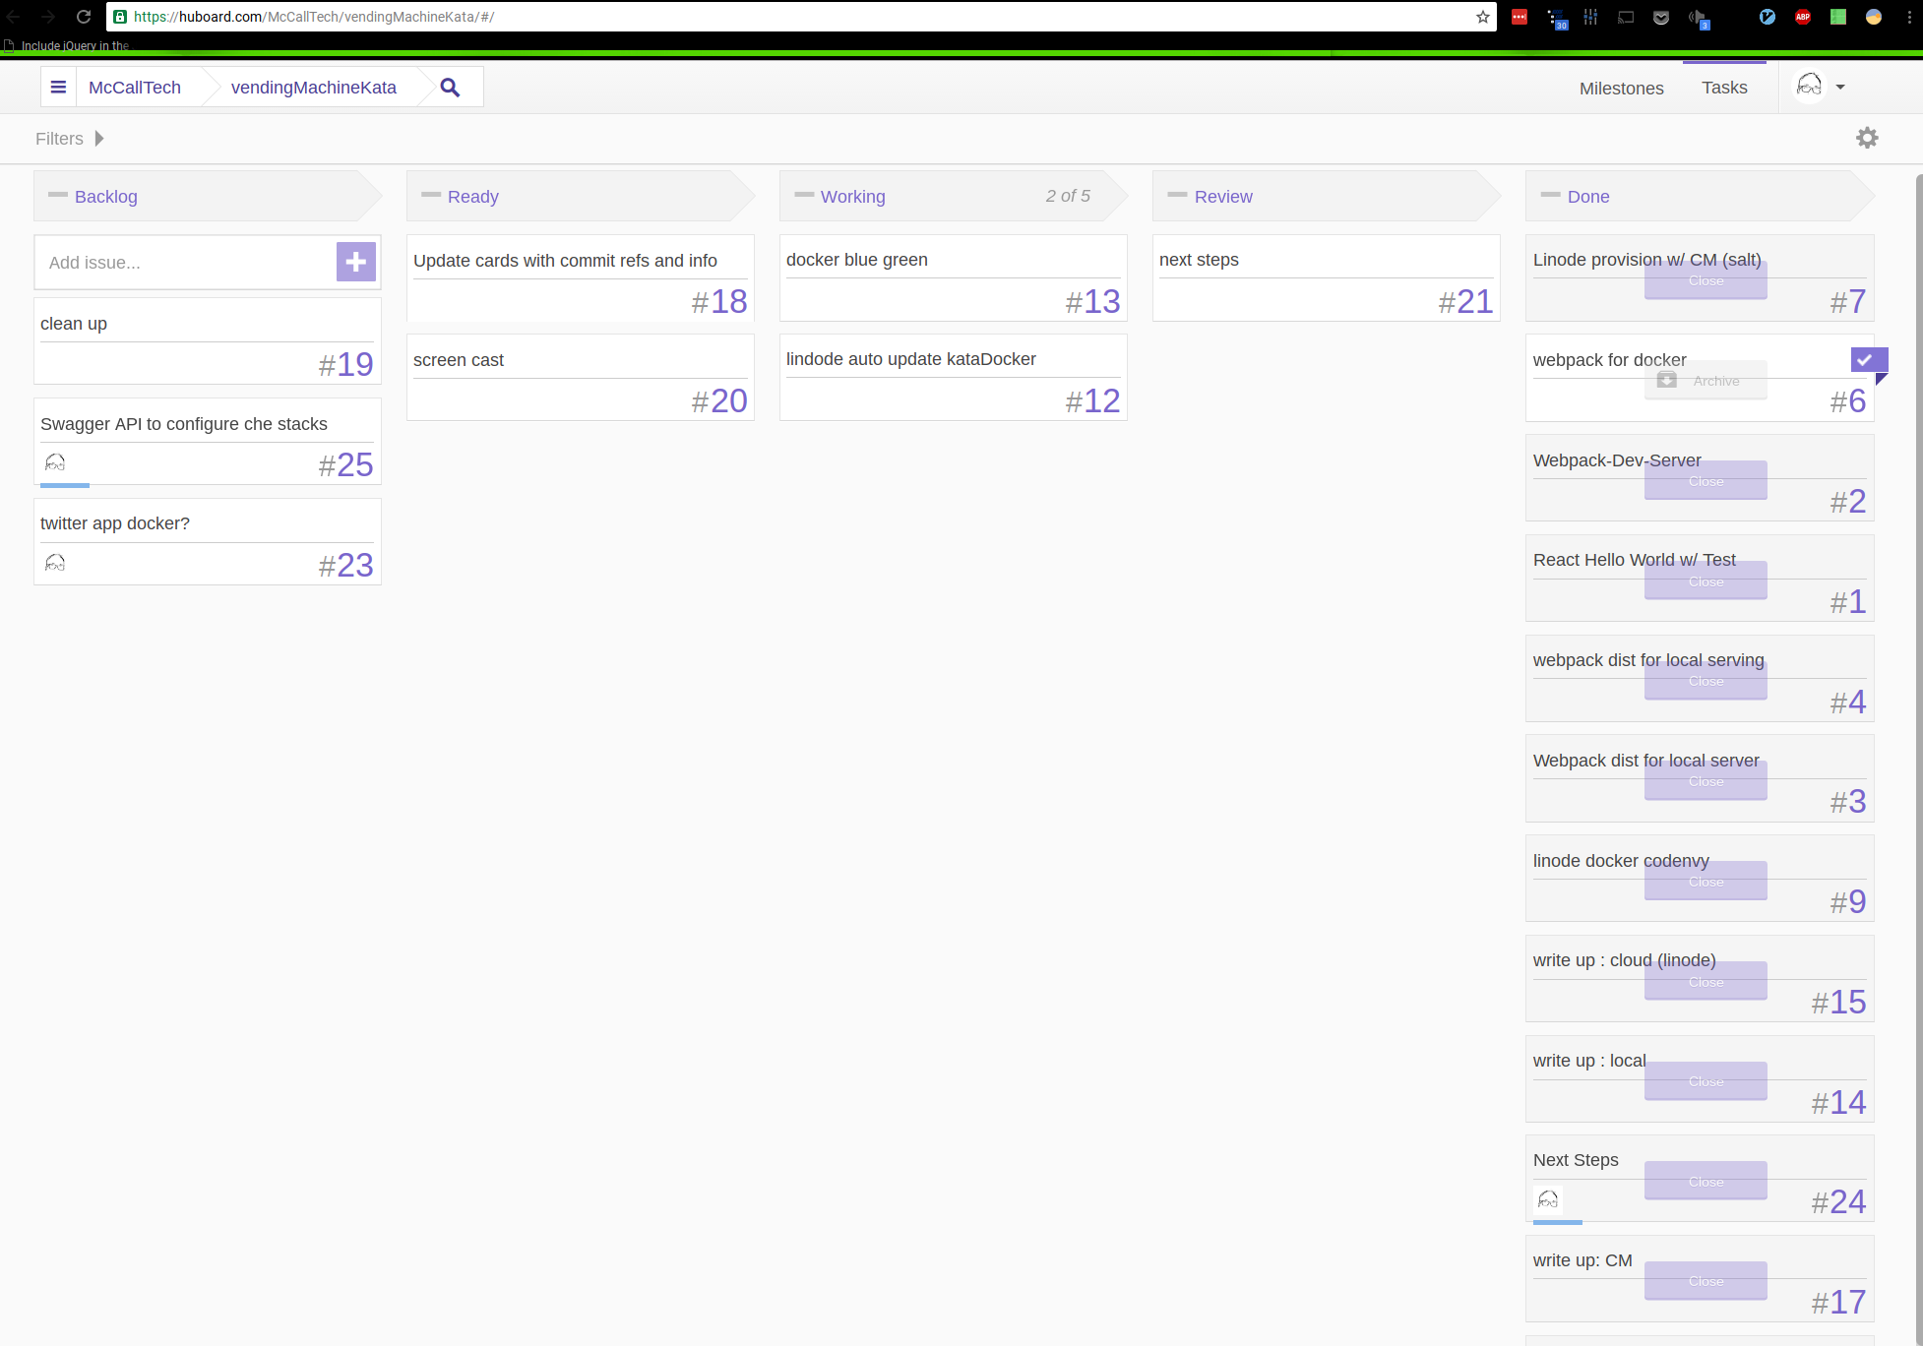Screen dimensions: 1923x1346
Task: Collapse the Ready column
Action: coord(431,195)
